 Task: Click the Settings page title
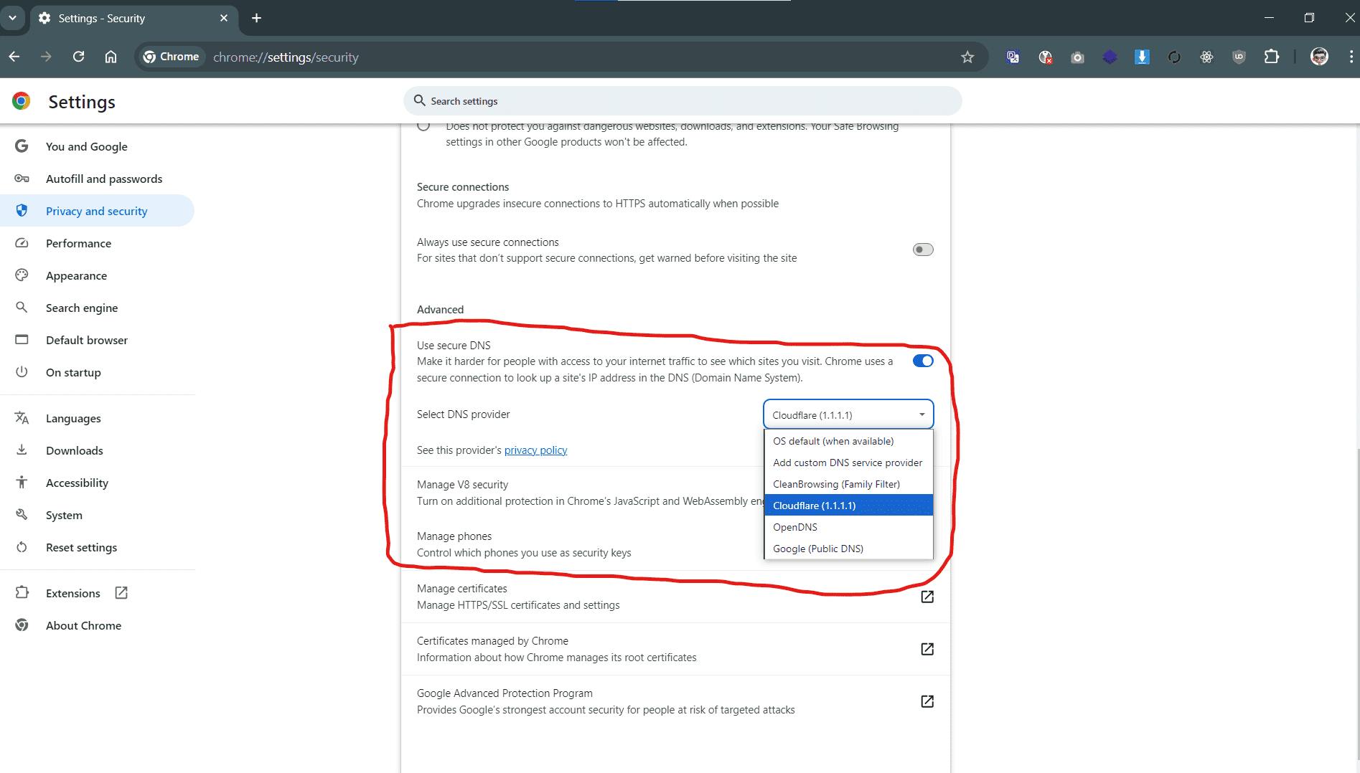(82, 102)
